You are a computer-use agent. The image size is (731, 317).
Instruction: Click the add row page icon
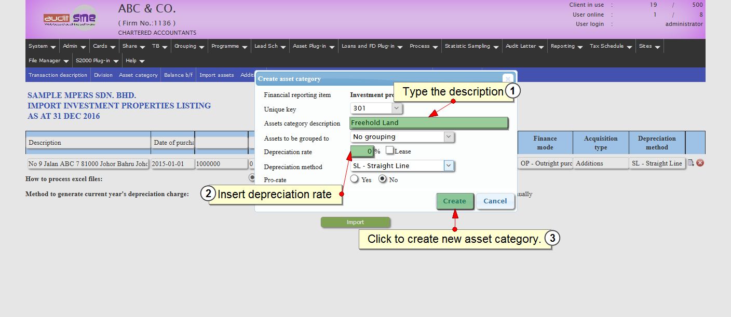click(x=691, y=163)
